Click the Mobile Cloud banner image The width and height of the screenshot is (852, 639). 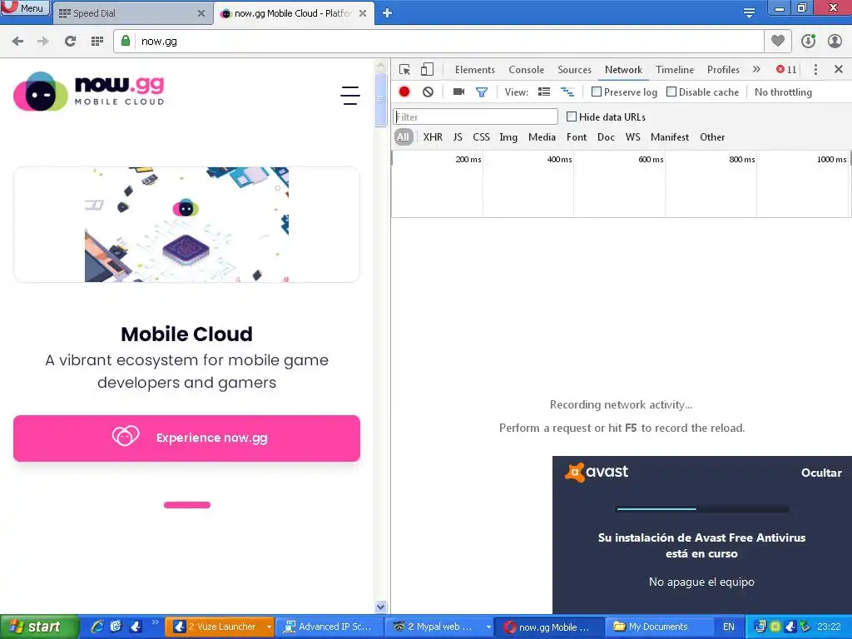click(x=187, y=225)
